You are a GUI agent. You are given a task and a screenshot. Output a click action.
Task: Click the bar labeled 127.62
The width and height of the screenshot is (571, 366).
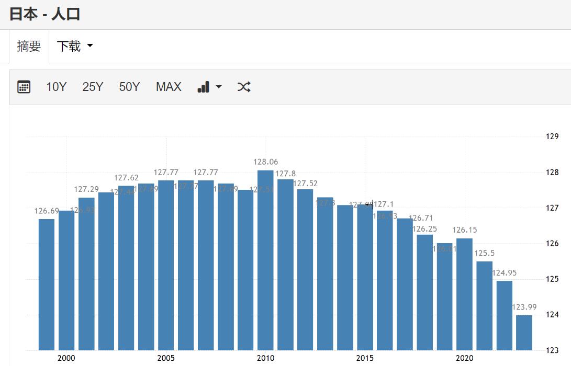click(126, 268)
